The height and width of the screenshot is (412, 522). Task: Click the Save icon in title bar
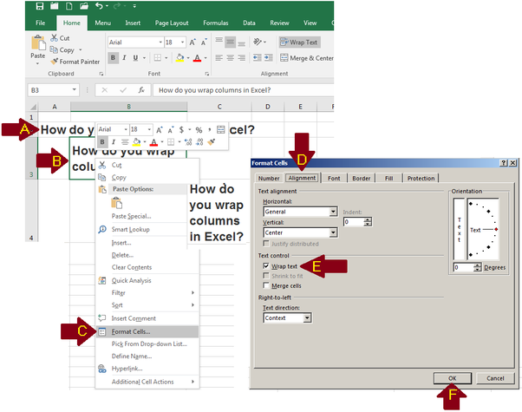tap(60, 6)
